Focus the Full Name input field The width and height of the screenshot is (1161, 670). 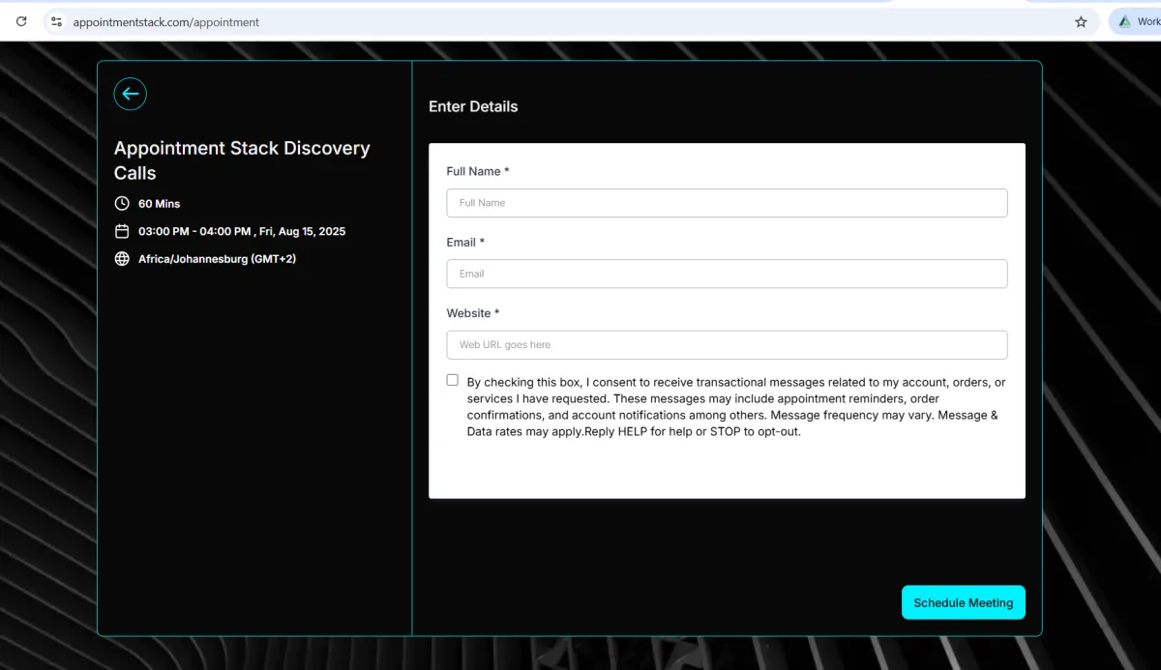[727, 203]
